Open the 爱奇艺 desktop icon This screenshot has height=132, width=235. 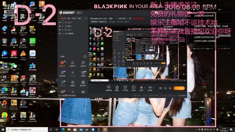32,42
